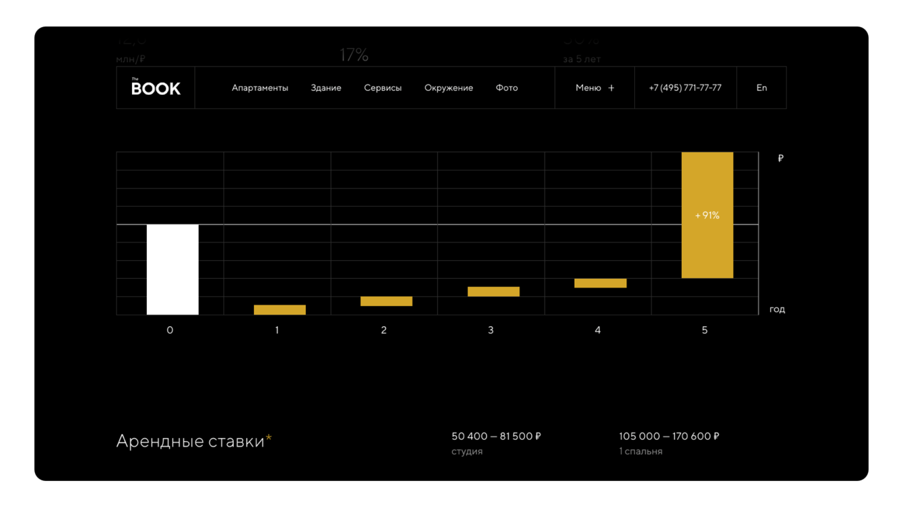Select the gold bar for year 3
The image size is (903, 508).
(x=493, y=292)
